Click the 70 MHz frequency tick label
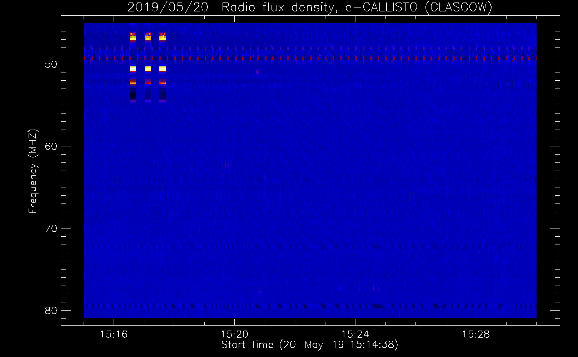 coord(51,228)
